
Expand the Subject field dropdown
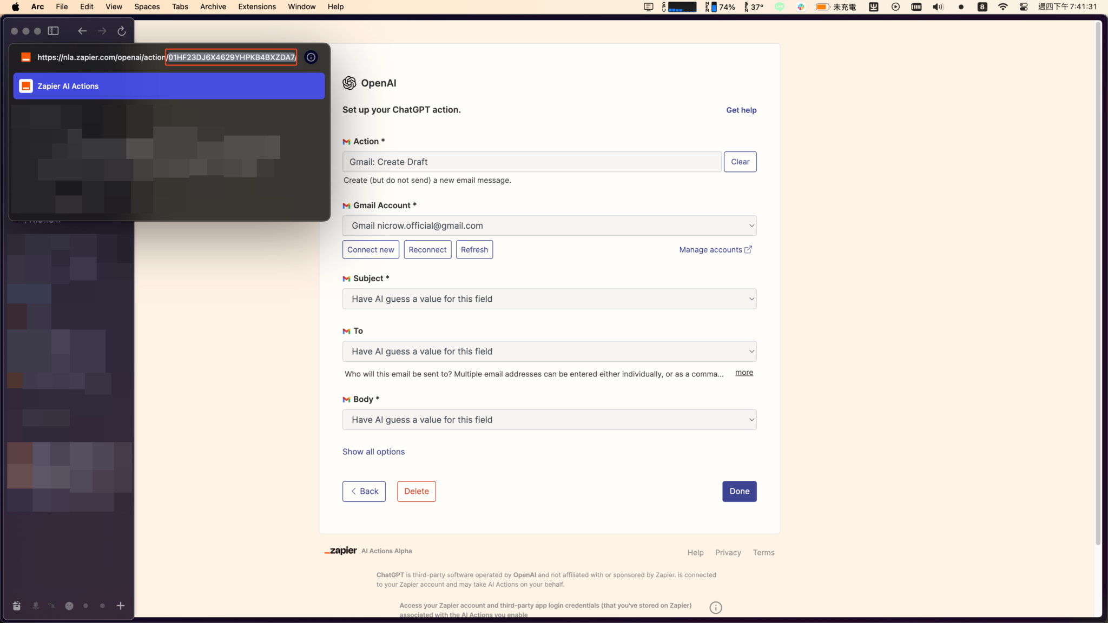click(x=549, y=299)
